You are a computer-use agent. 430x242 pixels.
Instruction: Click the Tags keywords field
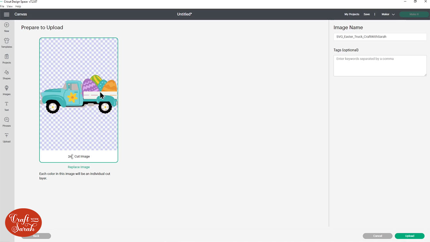coord(380,66)
